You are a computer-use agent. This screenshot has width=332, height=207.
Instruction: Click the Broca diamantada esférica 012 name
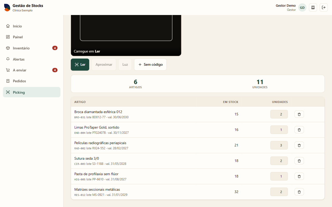[x=98, y=112]
